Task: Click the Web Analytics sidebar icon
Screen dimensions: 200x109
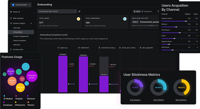Action: coord(11,18)
